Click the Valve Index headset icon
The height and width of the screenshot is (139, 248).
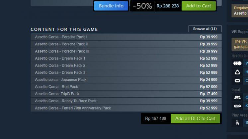(237, 63)
